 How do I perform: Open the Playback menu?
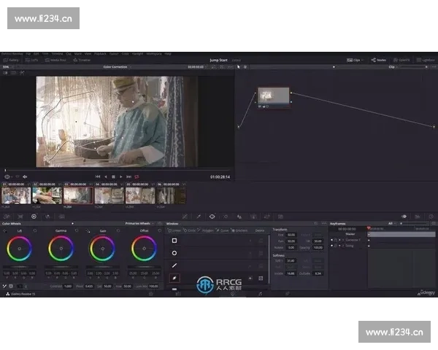pos(100,53)
